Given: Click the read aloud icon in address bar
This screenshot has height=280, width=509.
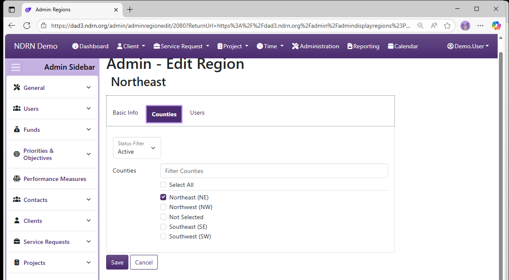Looking at the screenshot, I should coord(434,26).
